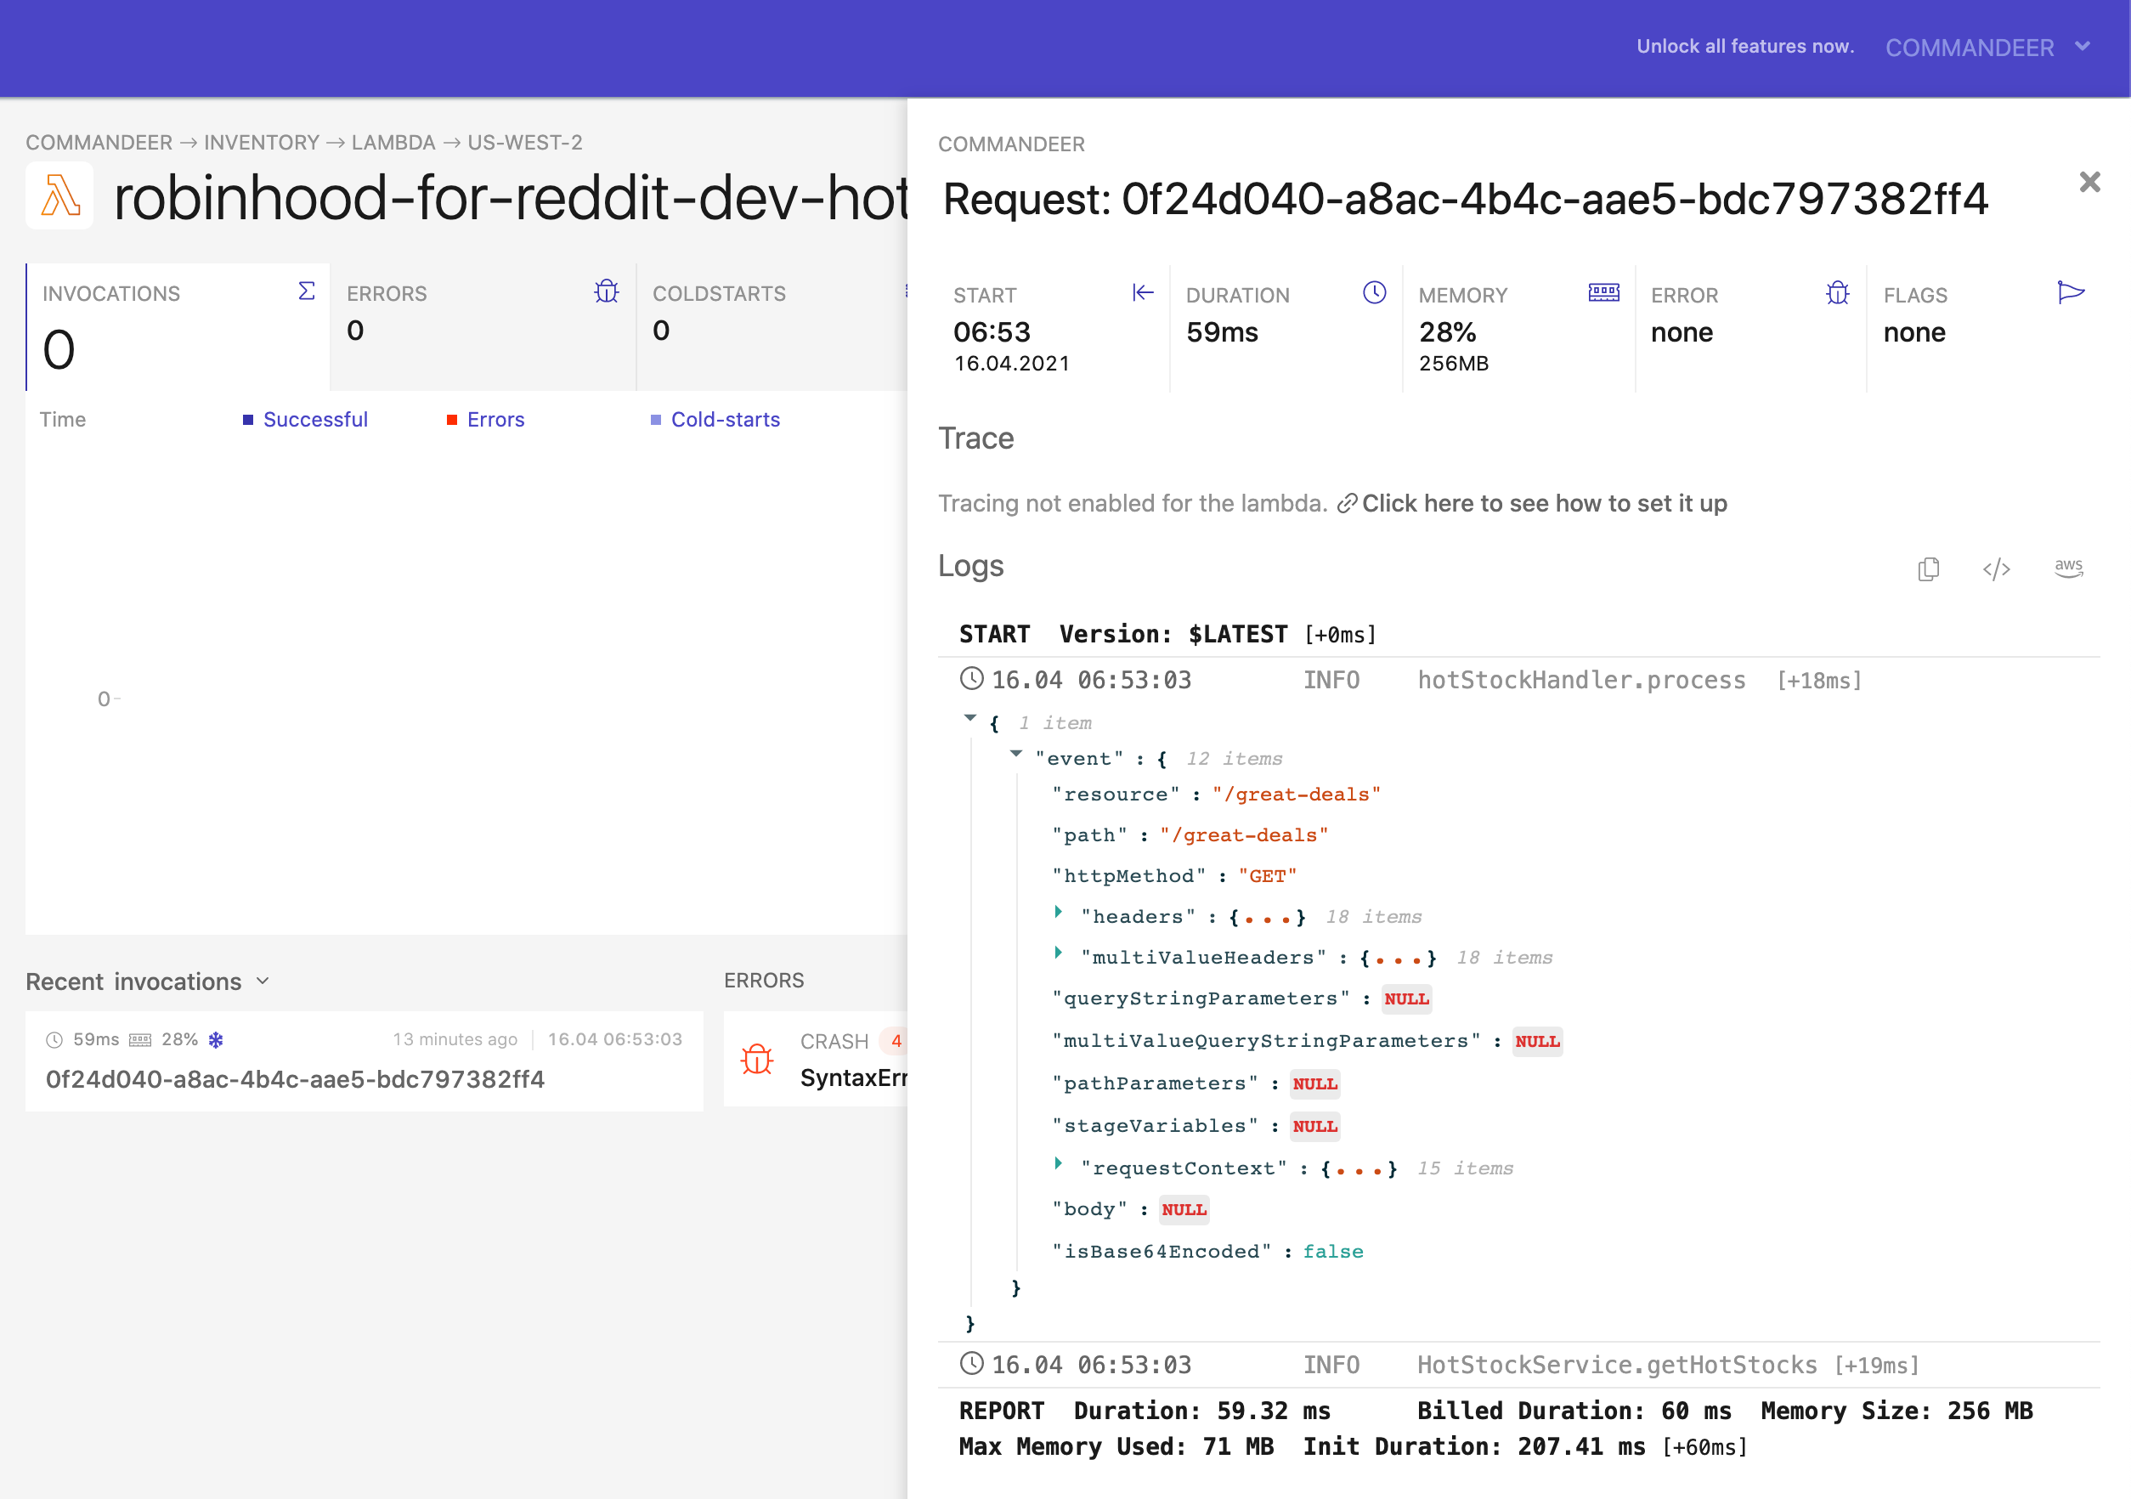Click the hotStockHandler.process log entry
This screenshot has height=1499, width=2131.
[1518, 681]
